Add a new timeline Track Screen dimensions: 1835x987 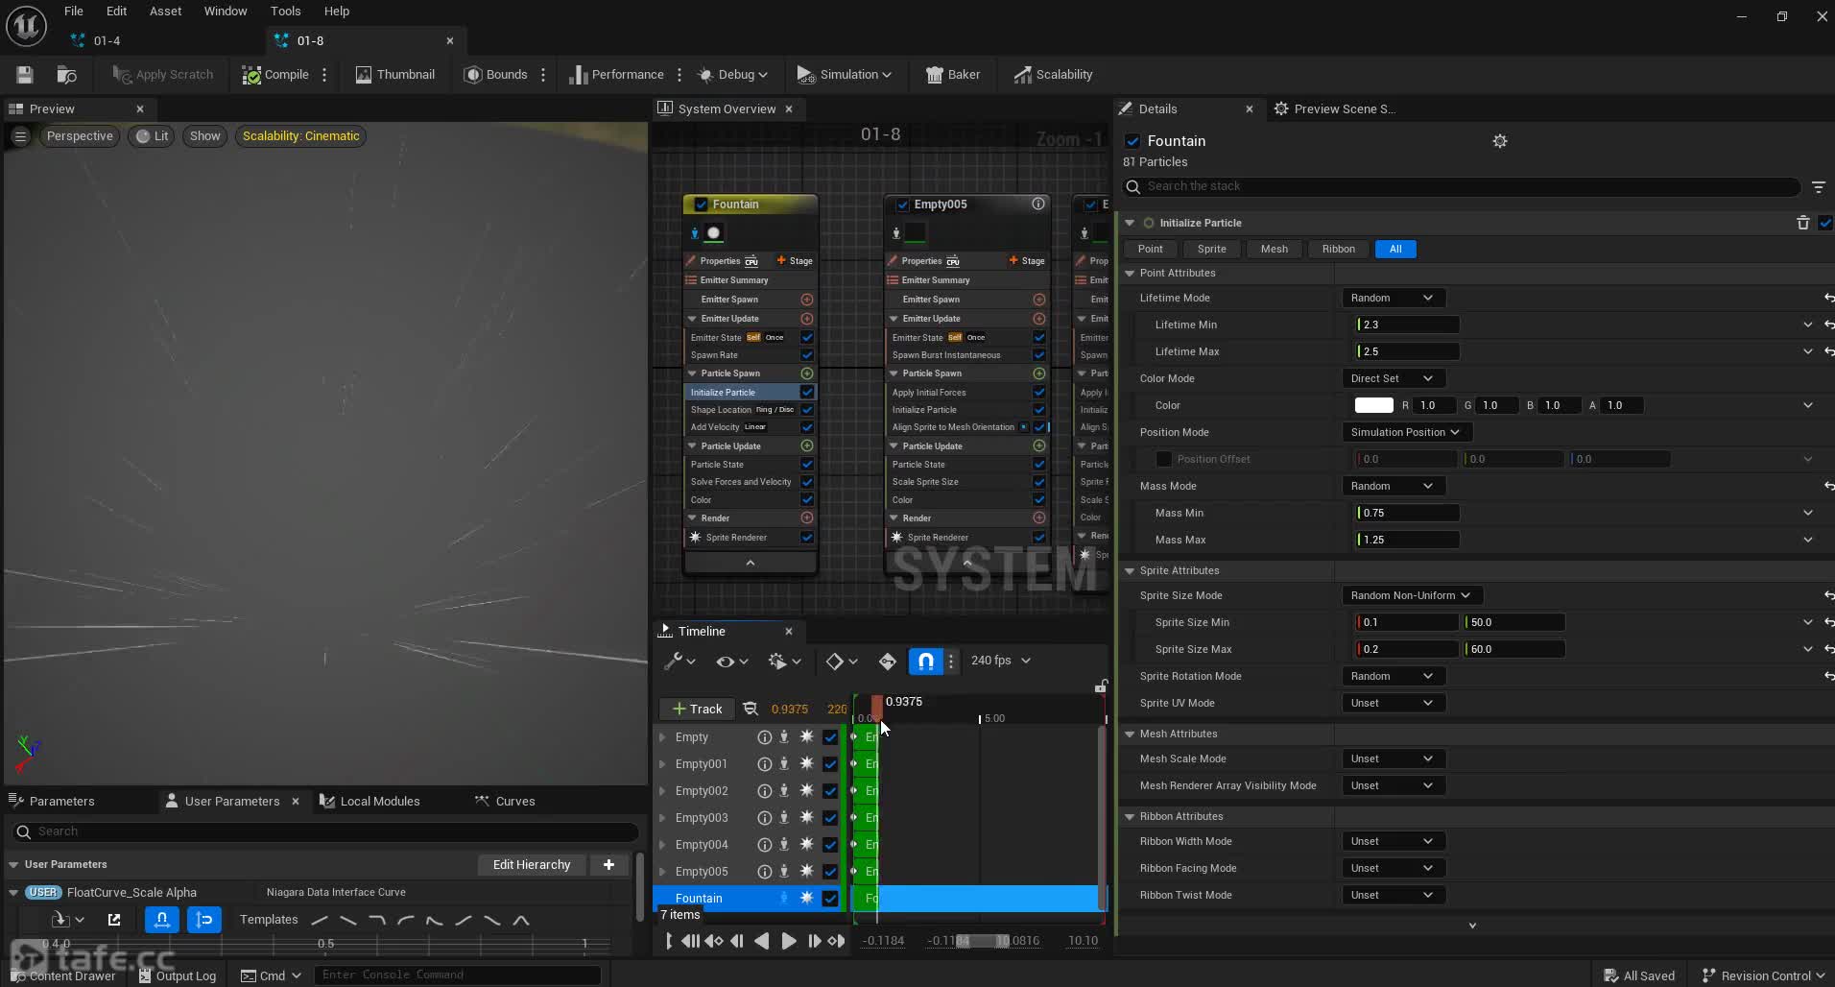(697, 709)
